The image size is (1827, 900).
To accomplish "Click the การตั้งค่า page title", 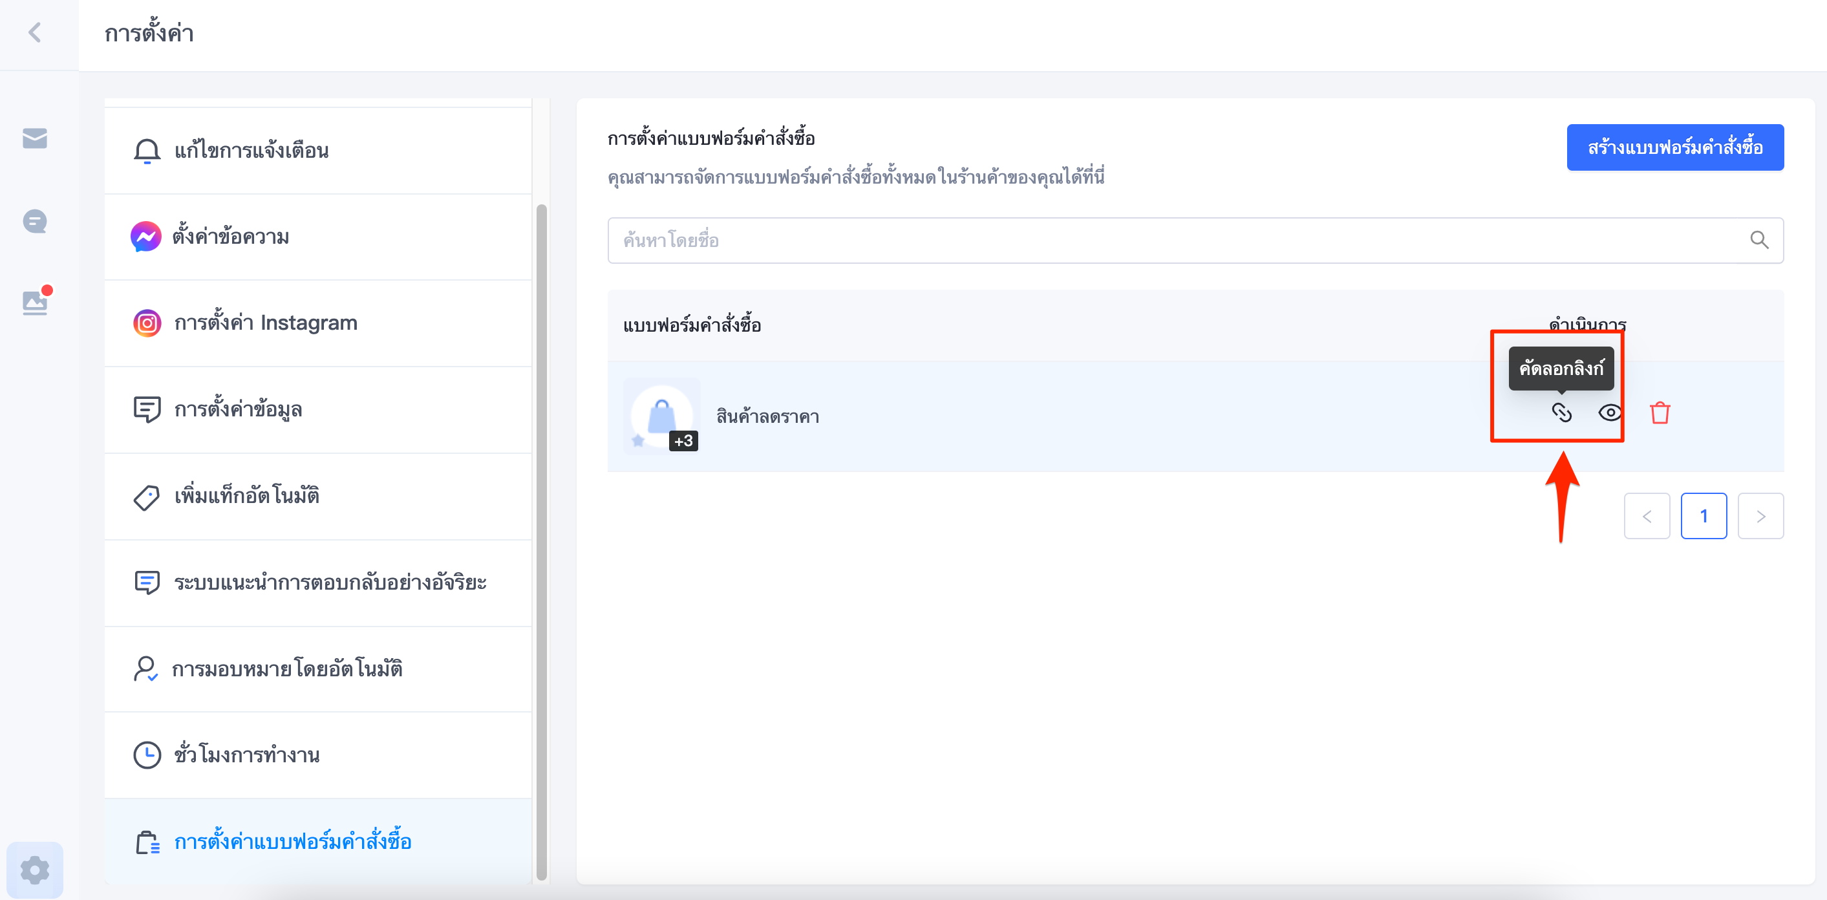I will pyautogui.click(x=149, y=34).
